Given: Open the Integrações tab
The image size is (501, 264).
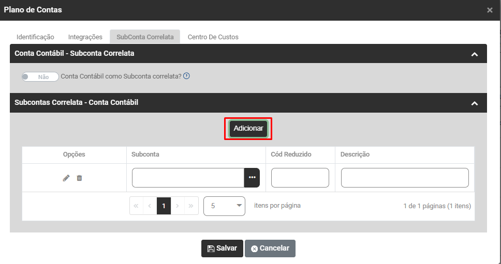Looking at the screenshot, I should click(x=85, y=37).
